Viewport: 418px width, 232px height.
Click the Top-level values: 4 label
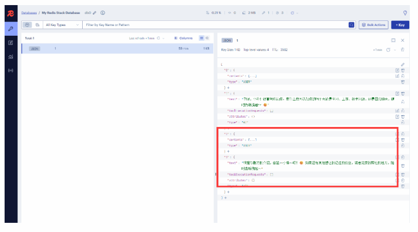coord(256,50)
